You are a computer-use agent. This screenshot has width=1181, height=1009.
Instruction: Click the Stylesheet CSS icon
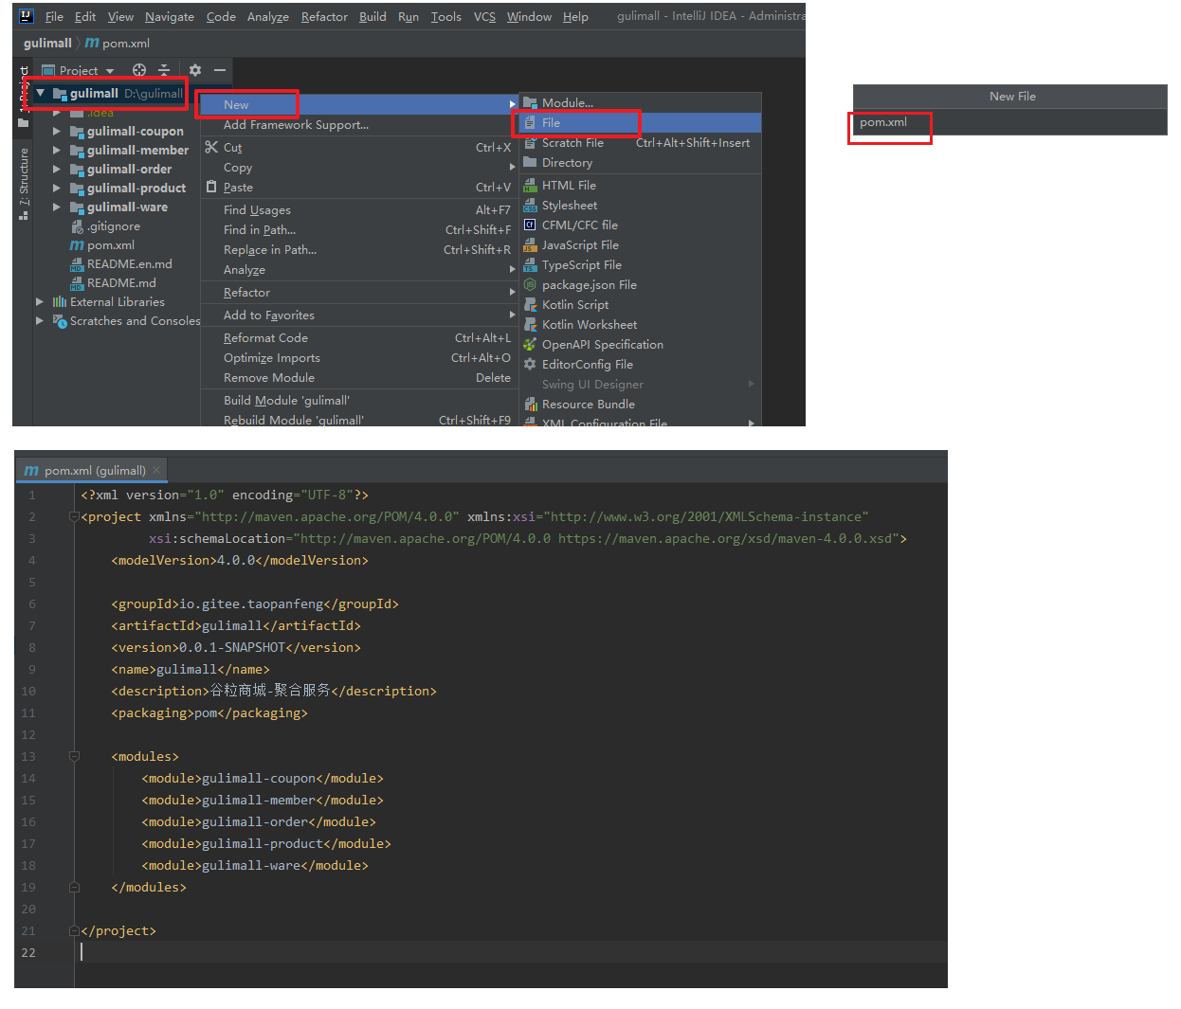click(x=531, y=206)
